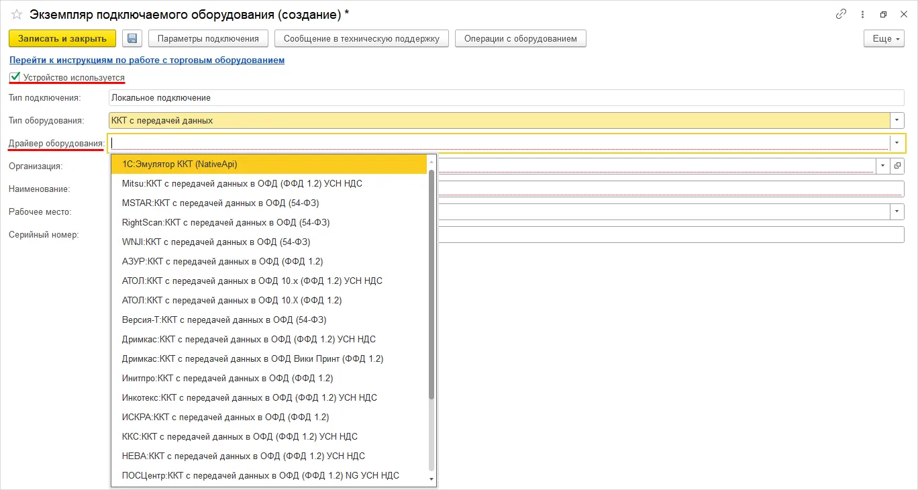Viewport: 918px width, 490px height.
Task: Pick MSTAR ККТ (54-ФЗ) driver
Action: pos(270,203)
